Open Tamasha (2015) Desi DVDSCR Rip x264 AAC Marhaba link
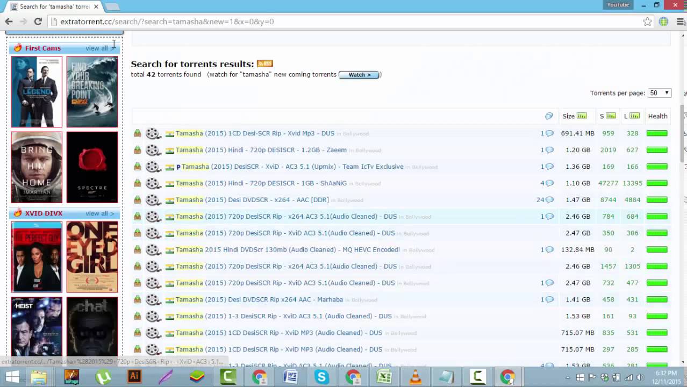687x387 pixels. click(259, 299)
